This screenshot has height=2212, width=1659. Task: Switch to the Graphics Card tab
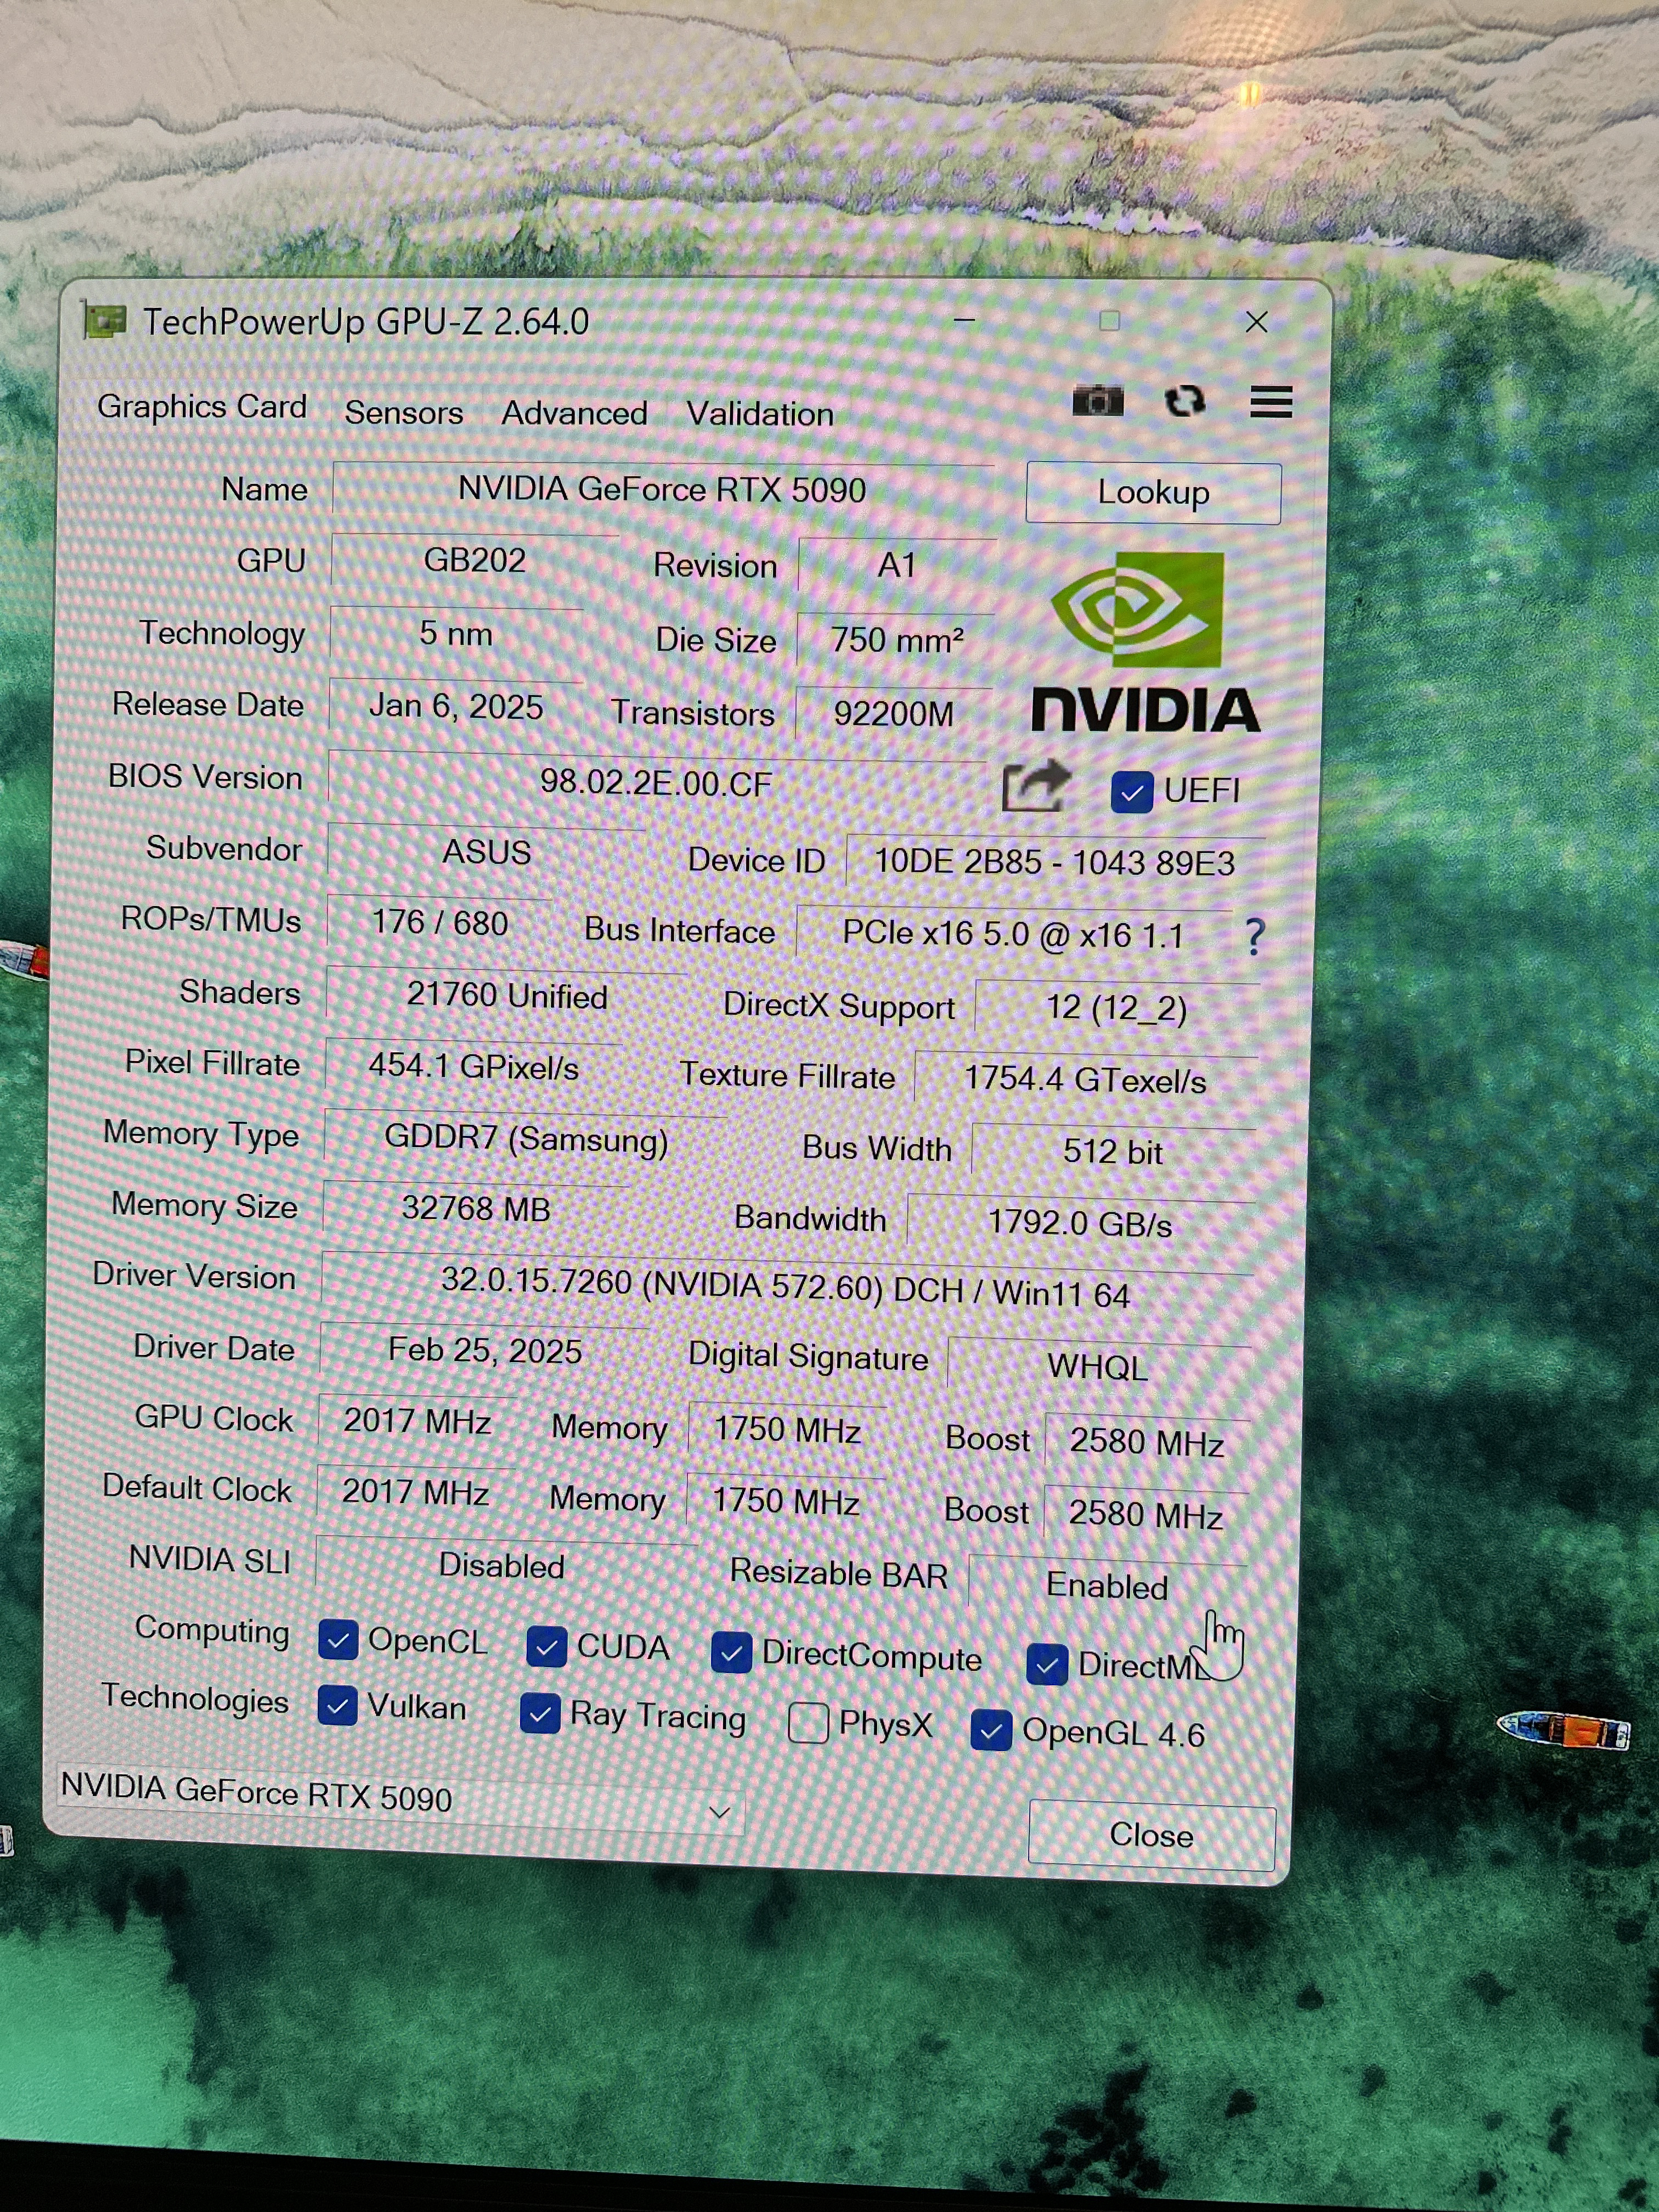[202, 407]
